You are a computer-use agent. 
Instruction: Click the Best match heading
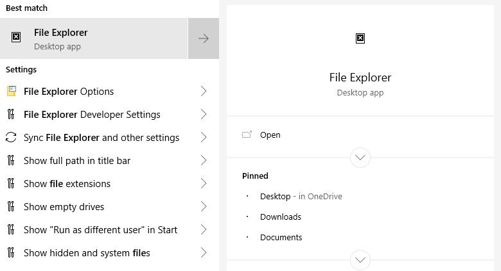(26, 8)
